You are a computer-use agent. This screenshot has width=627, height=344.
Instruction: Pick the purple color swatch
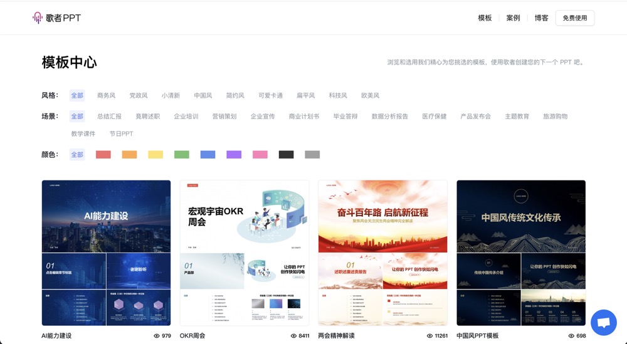pos(234,155)
